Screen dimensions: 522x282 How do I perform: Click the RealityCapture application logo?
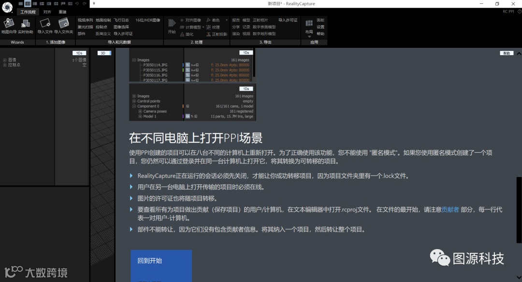(7, 7)
